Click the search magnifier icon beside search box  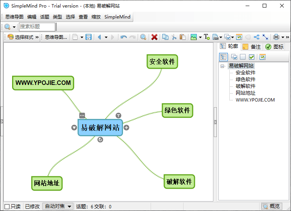click(8, 27)
